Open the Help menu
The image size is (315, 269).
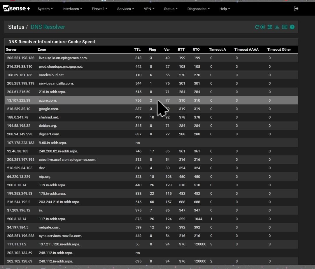pos(225,9)
